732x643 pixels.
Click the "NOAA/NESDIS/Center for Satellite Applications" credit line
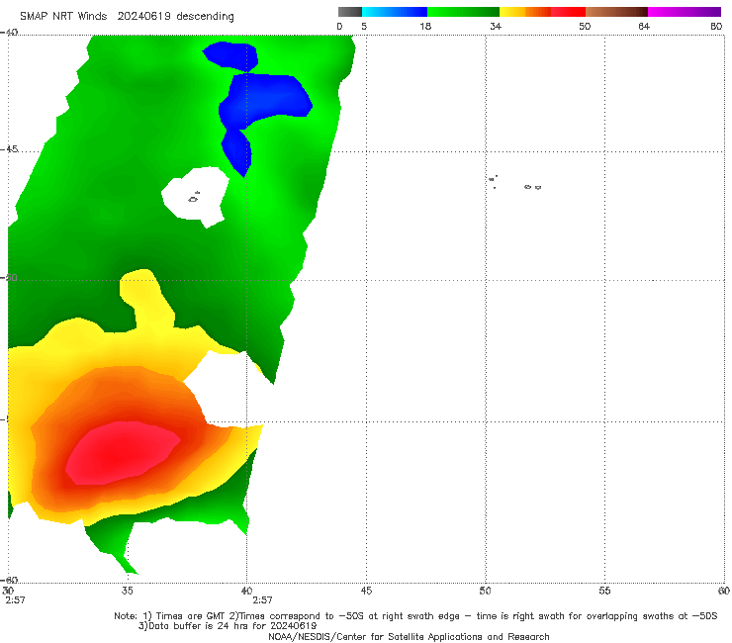(409, 637)
